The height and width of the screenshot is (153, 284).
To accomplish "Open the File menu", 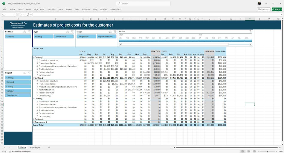I will click(x=4, y=10).
